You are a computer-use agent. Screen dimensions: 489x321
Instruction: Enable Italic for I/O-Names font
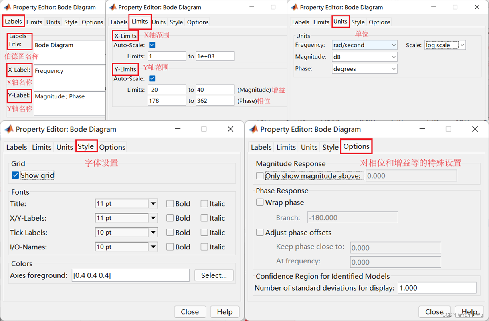click(204, 247)
